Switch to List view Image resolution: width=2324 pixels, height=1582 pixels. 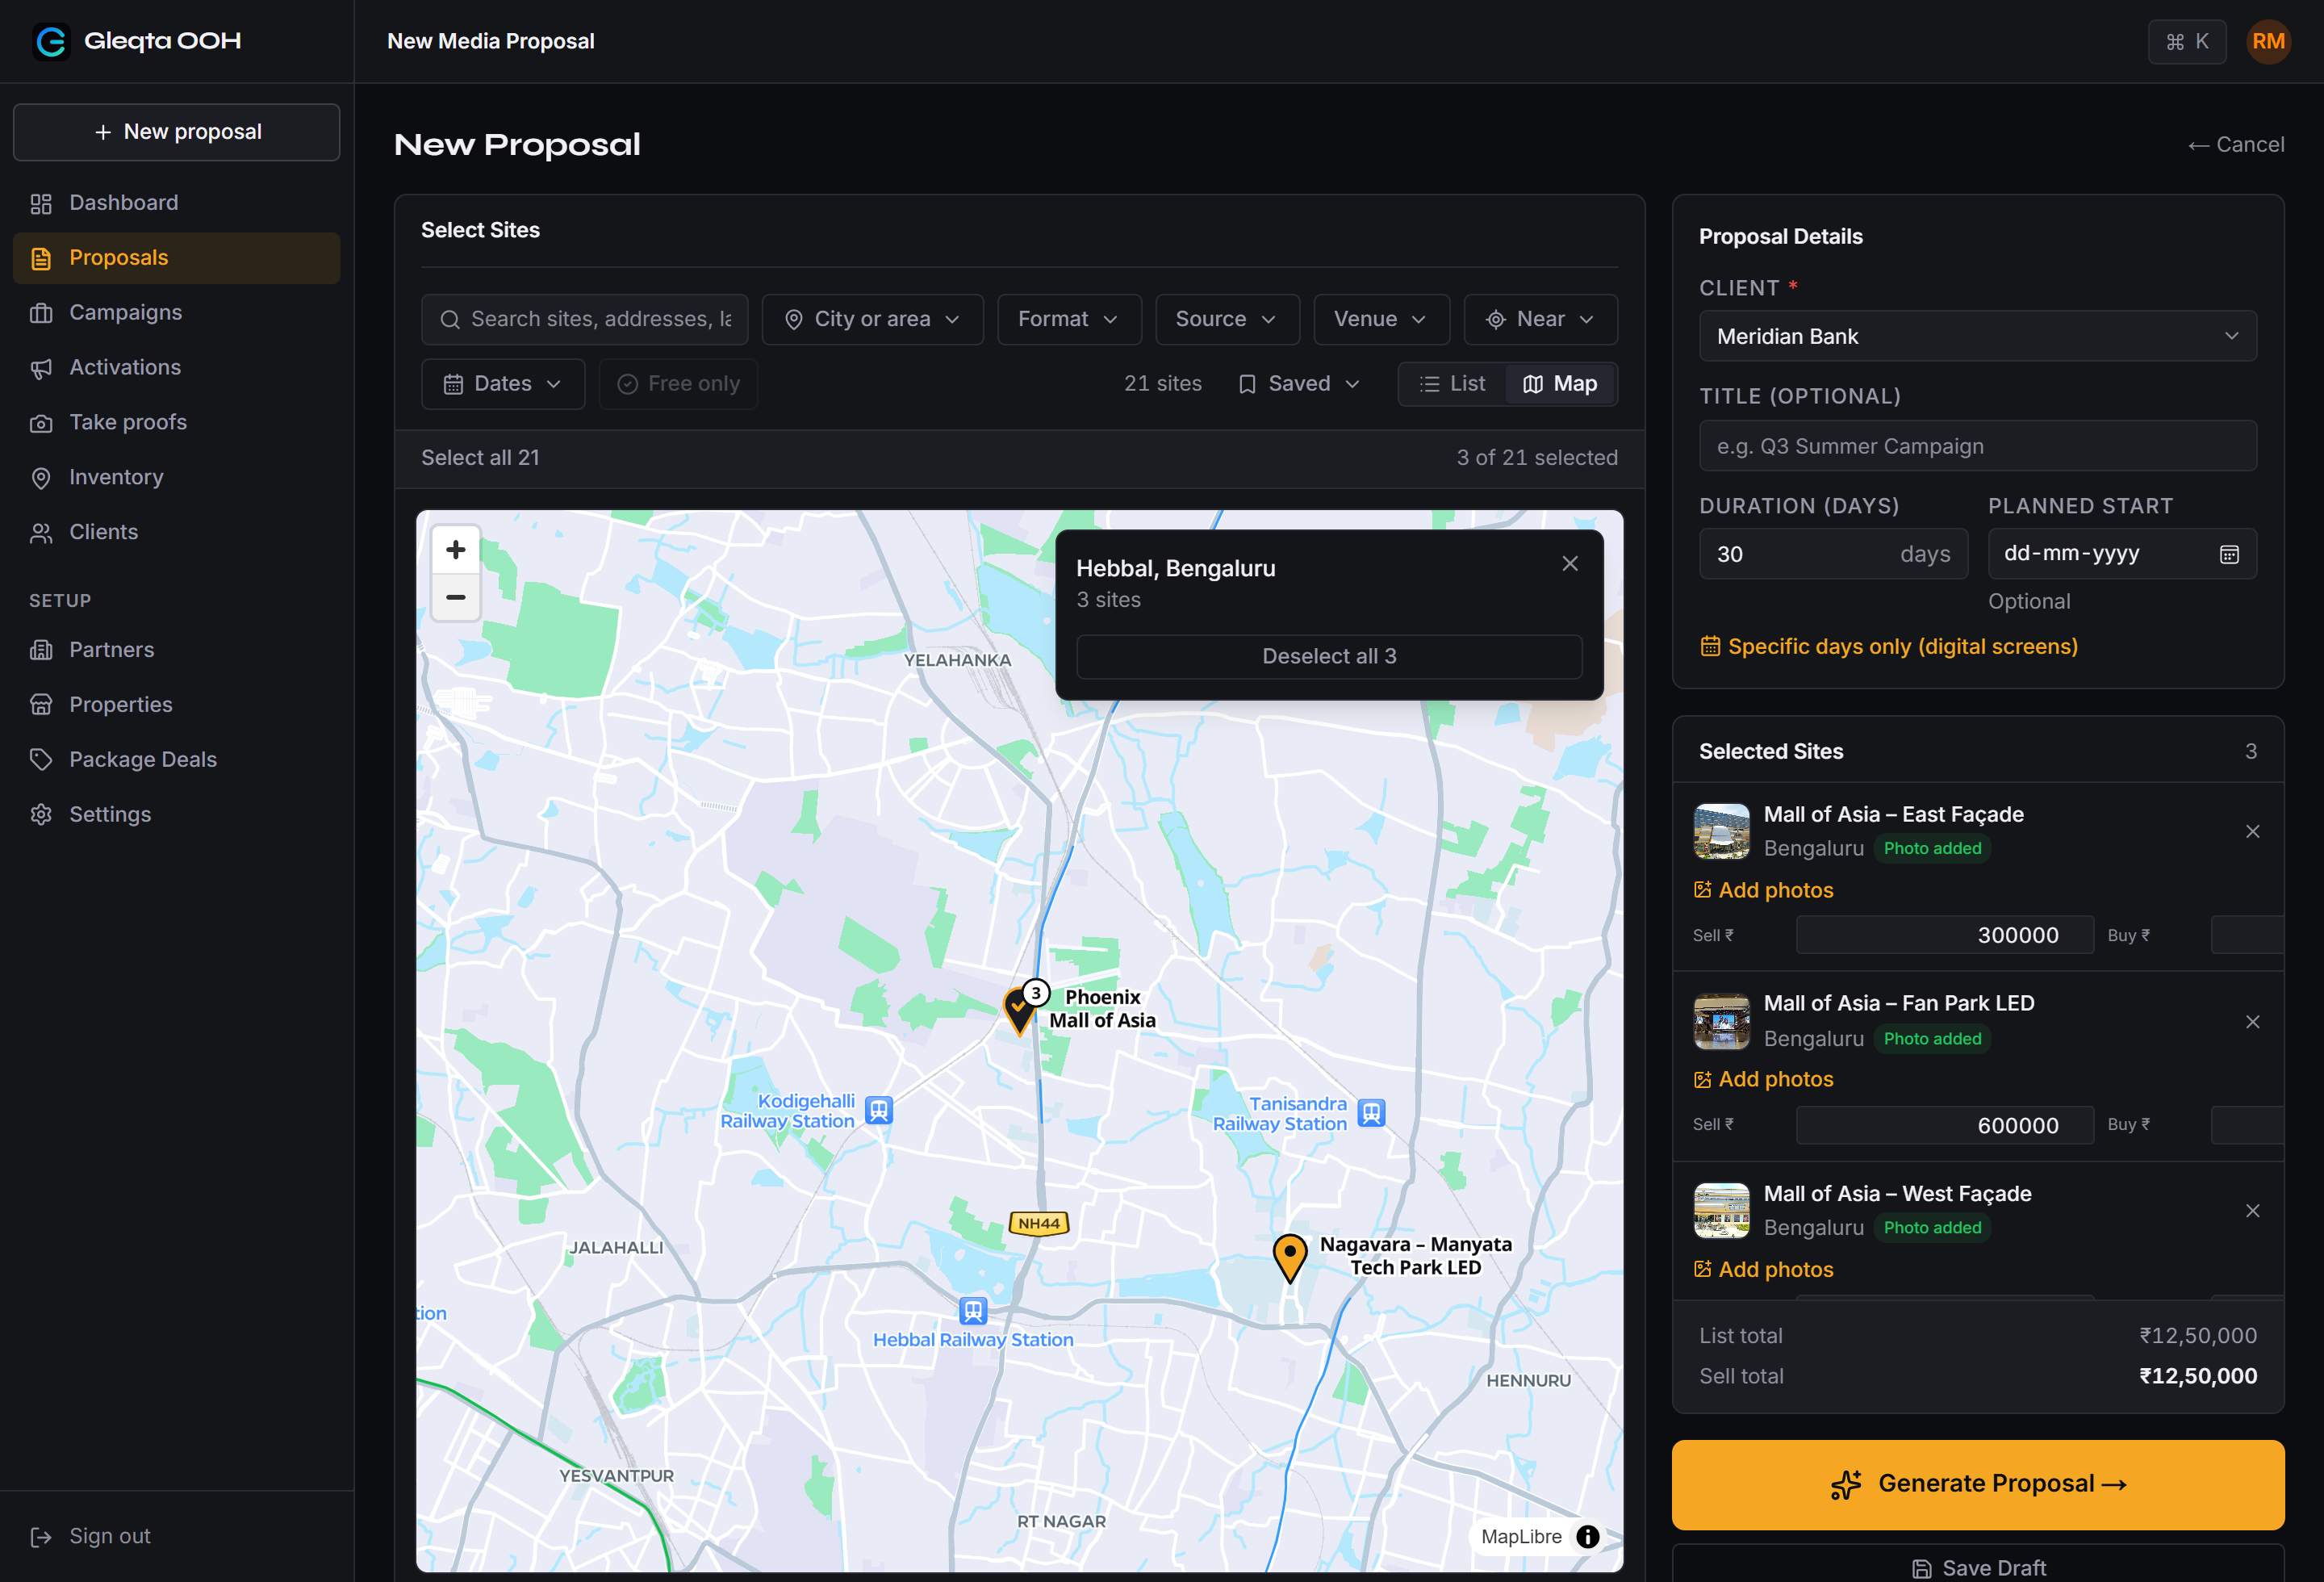(x=1452, y=384)
